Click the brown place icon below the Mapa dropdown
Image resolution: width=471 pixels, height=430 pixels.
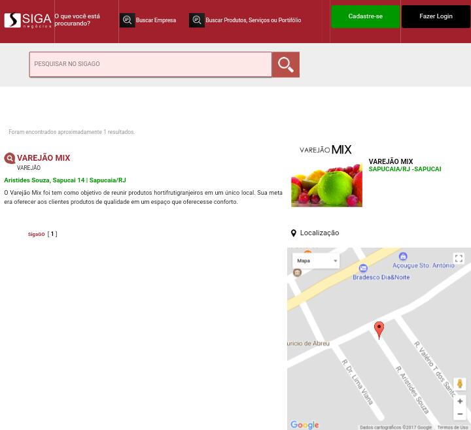297,273
